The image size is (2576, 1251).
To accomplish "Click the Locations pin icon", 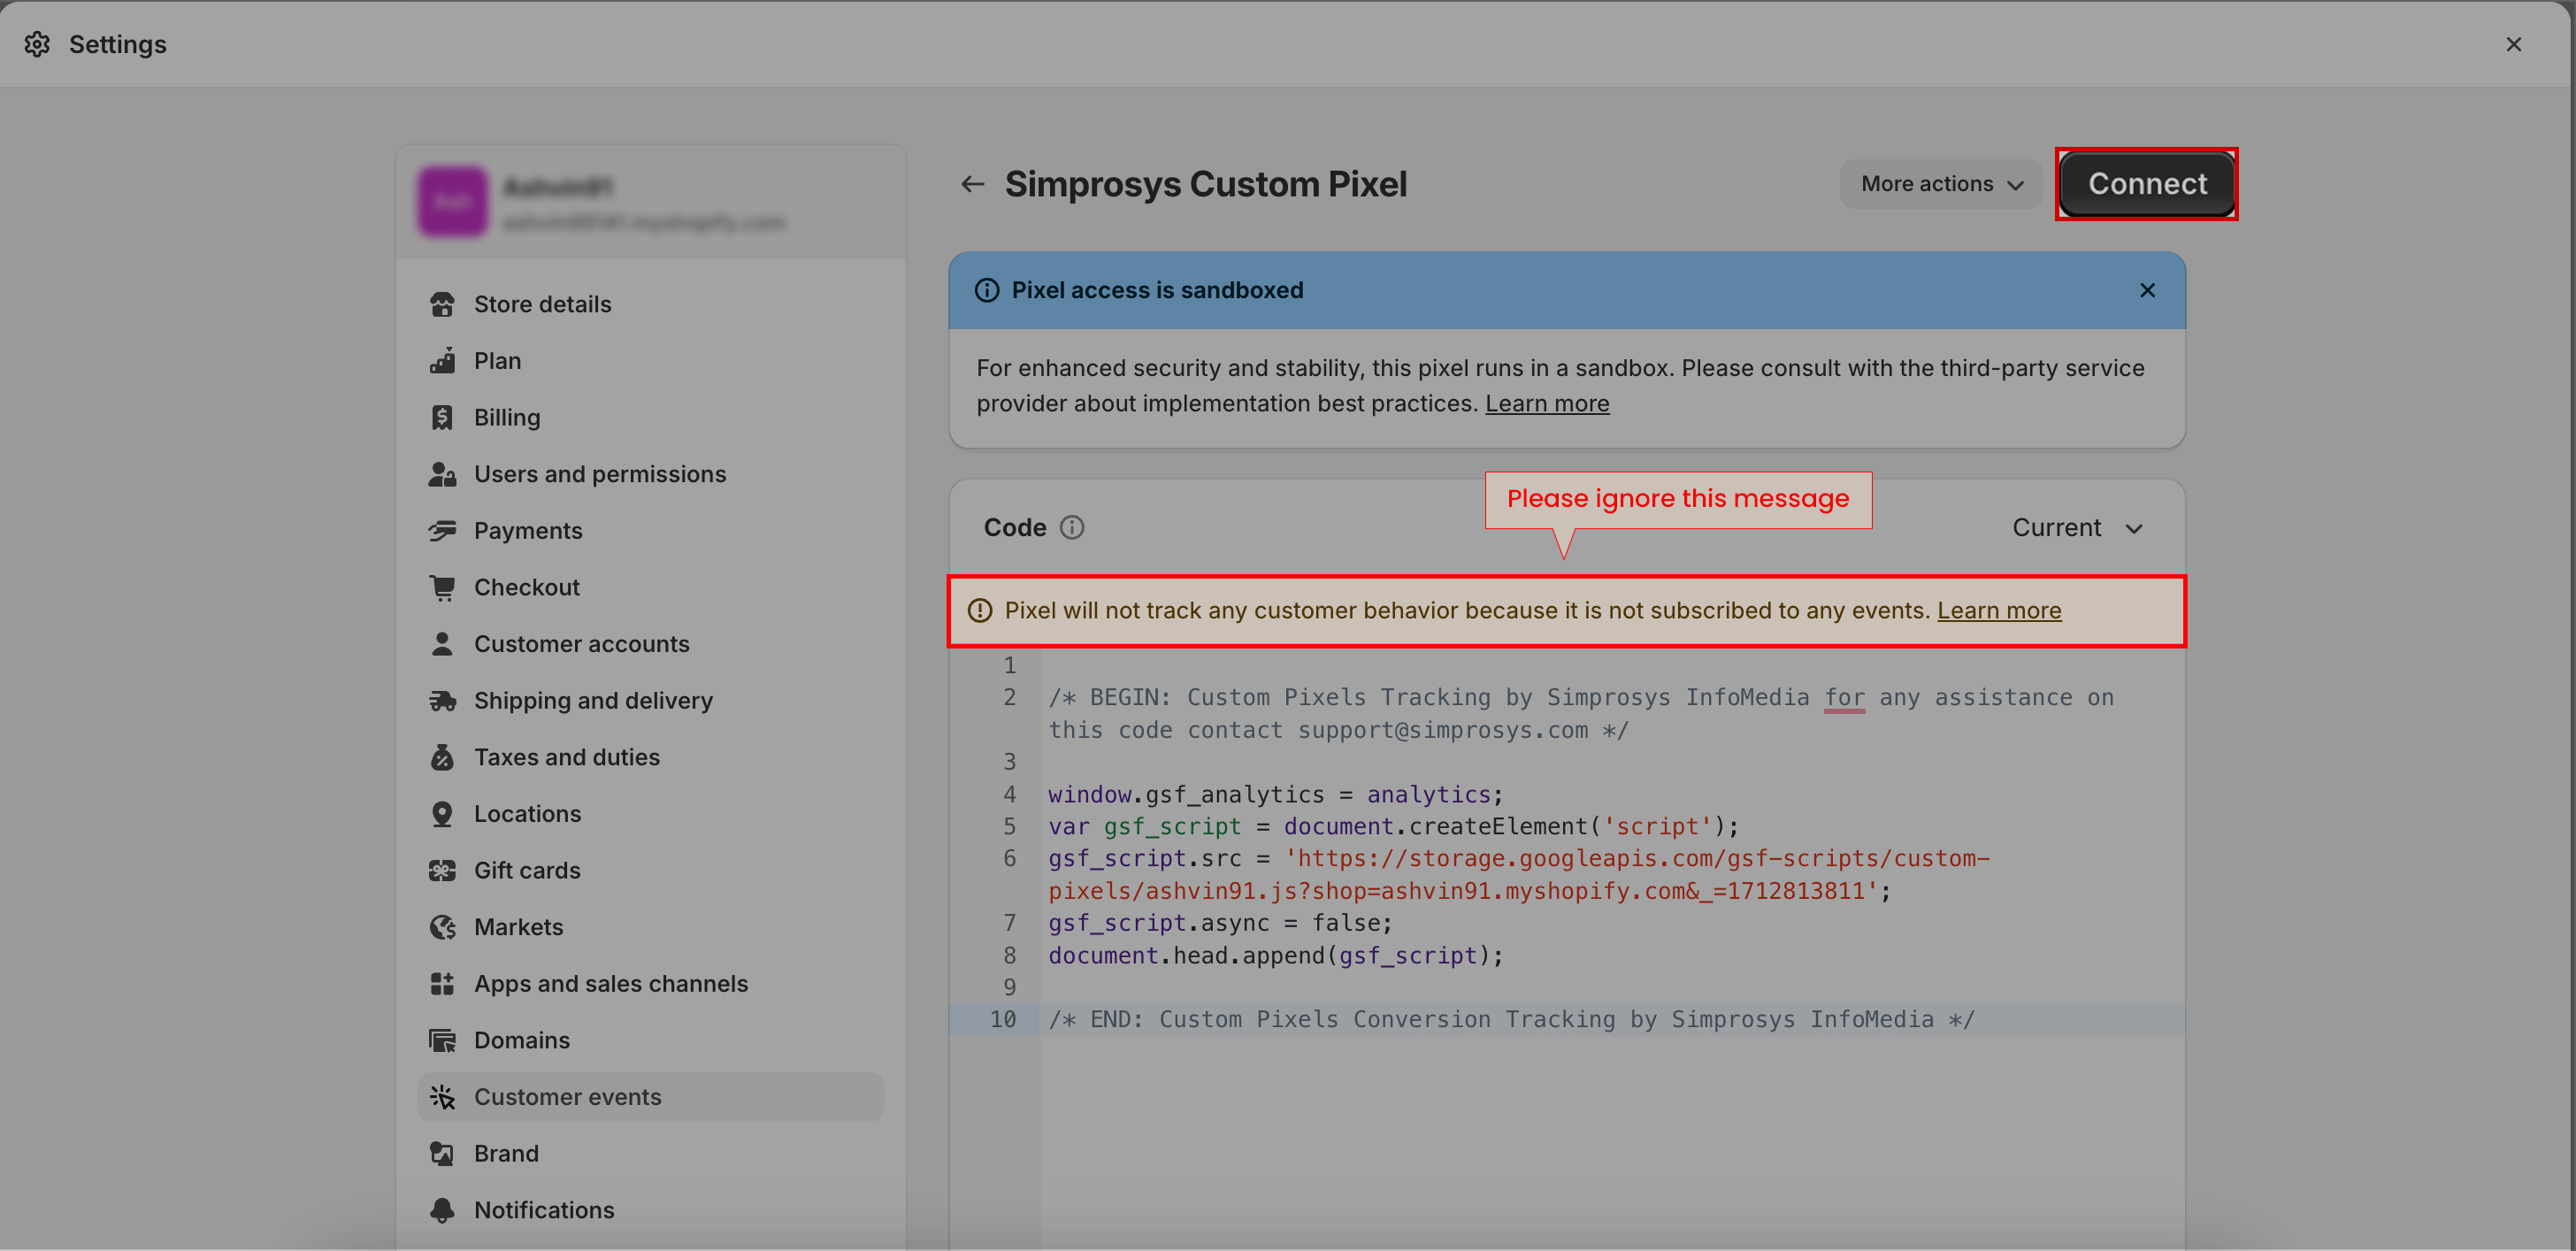I will [442, 814].
